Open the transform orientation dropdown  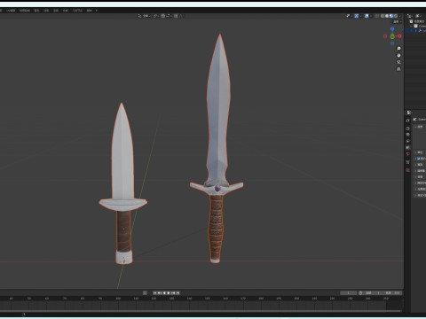(145, 16)
